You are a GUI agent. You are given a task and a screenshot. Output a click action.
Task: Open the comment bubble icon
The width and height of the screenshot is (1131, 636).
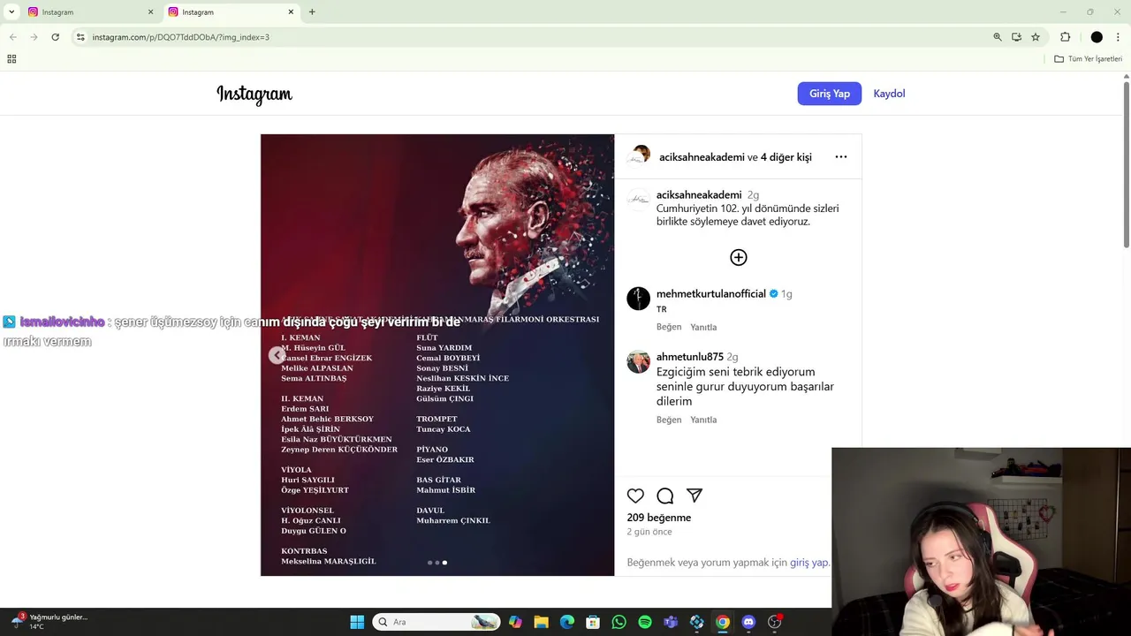pos(665,496)
